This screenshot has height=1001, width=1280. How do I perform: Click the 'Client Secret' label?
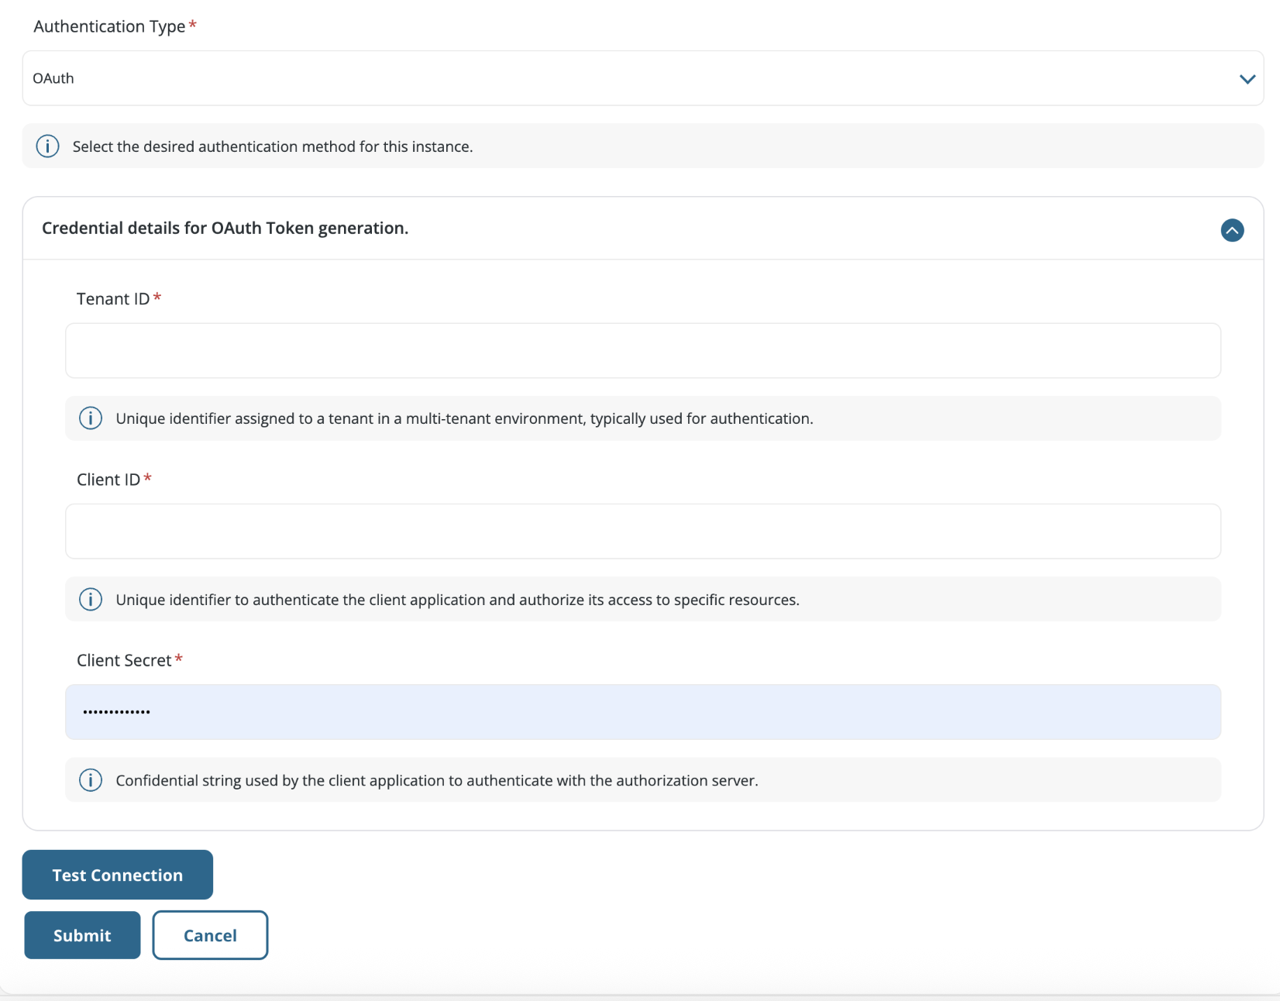pos(124,660)
